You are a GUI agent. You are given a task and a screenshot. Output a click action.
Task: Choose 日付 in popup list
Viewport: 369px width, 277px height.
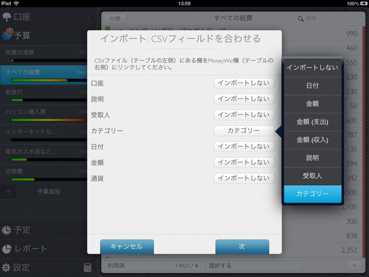pyautogui.click(x=313, y=86)
